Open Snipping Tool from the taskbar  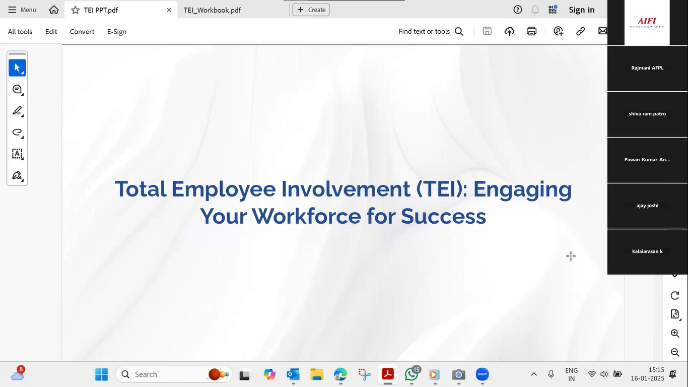364,374
